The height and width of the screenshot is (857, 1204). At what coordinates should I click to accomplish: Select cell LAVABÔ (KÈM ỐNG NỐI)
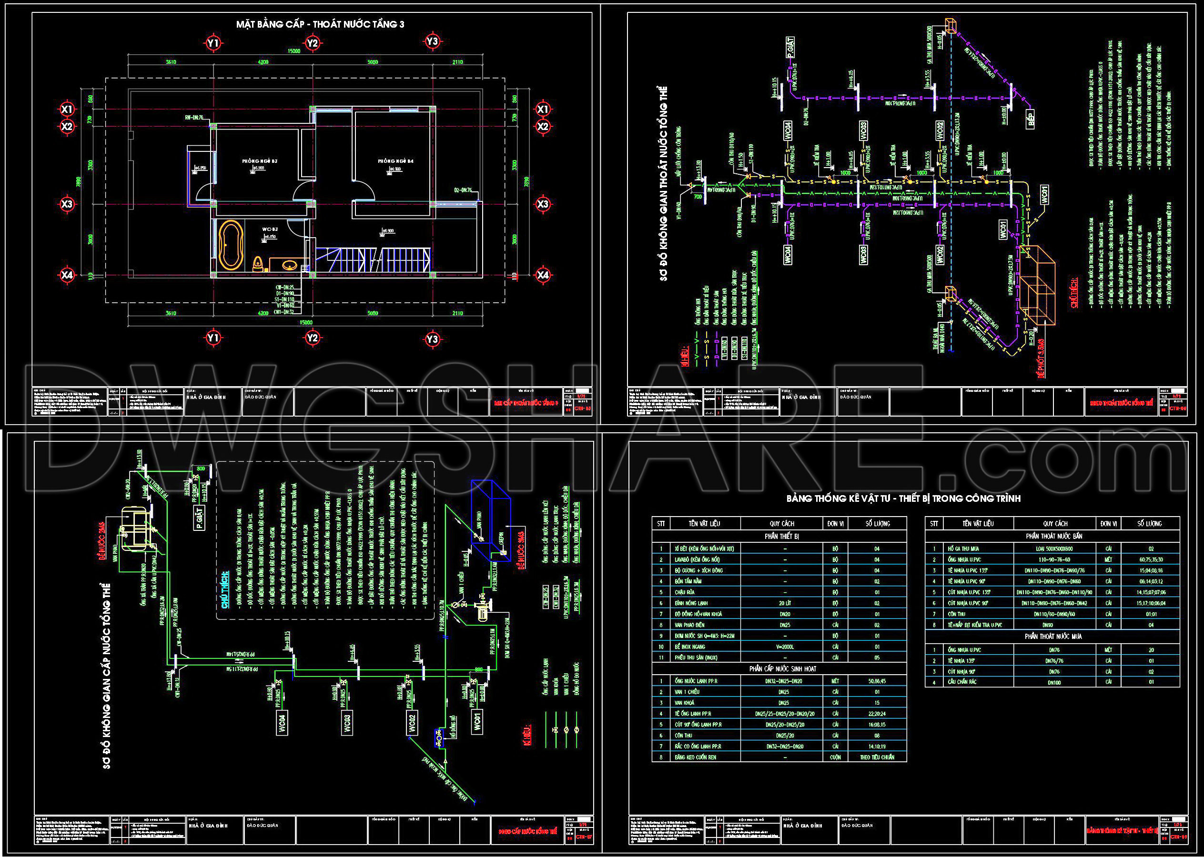point(705,559)
